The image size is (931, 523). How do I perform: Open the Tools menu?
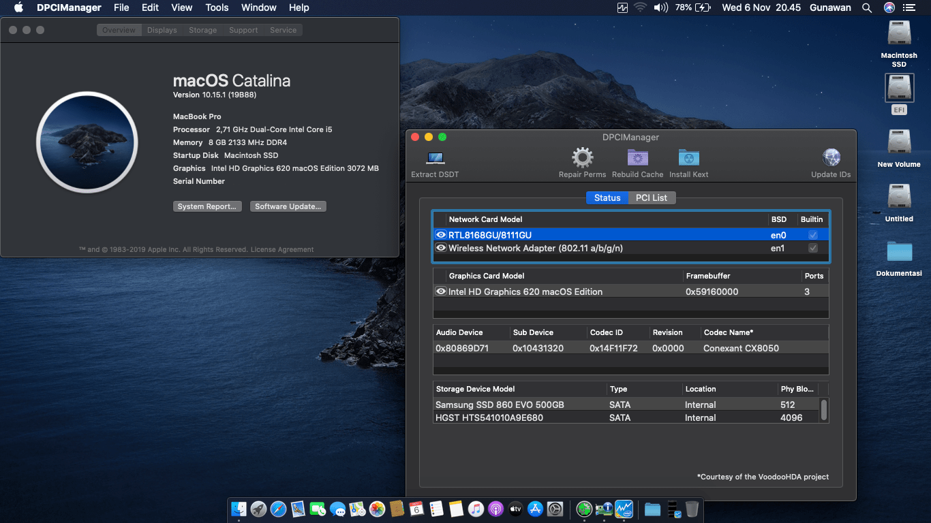tap(217, 7)
